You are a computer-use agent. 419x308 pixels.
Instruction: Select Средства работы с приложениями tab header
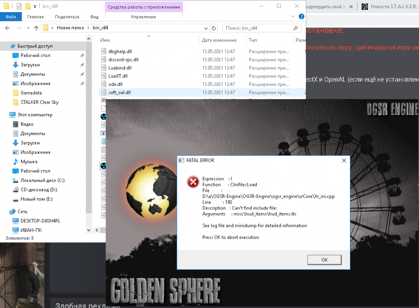point(144,7)
